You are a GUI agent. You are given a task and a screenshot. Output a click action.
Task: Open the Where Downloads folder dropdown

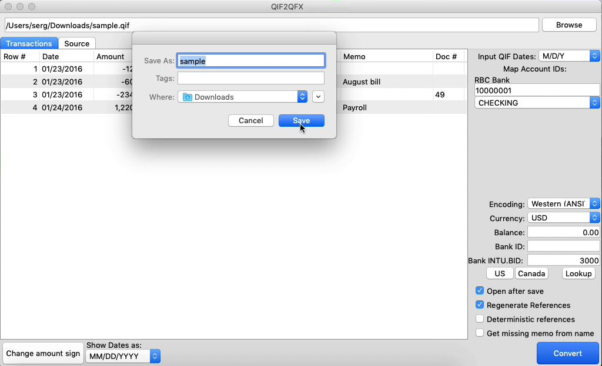click(x=243, y=97)
